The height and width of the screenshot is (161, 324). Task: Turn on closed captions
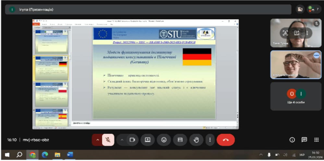tap(180, 140)
